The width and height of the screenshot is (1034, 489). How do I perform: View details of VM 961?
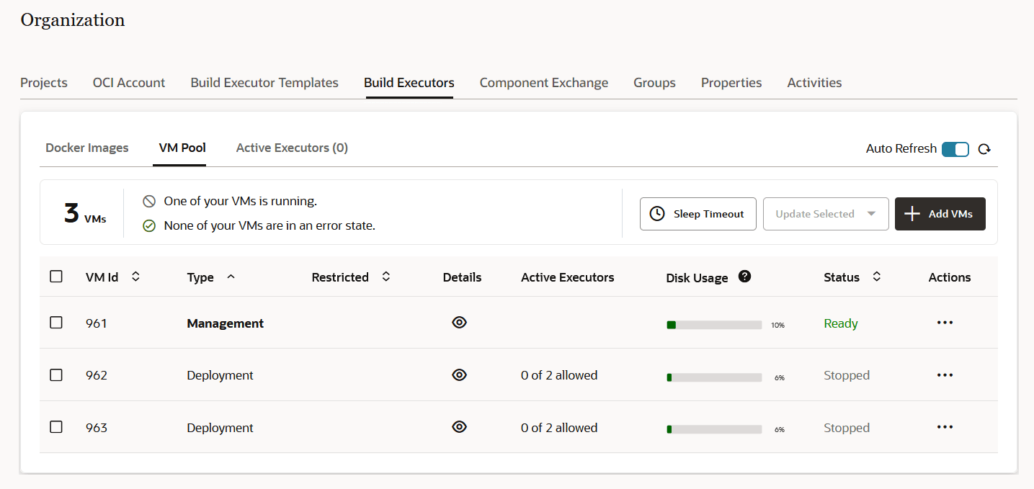459,322
